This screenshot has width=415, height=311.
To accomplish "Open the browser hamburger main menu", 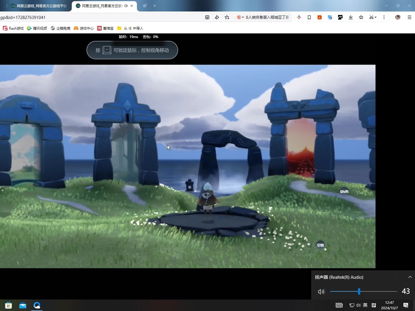I will coord(409,17).
